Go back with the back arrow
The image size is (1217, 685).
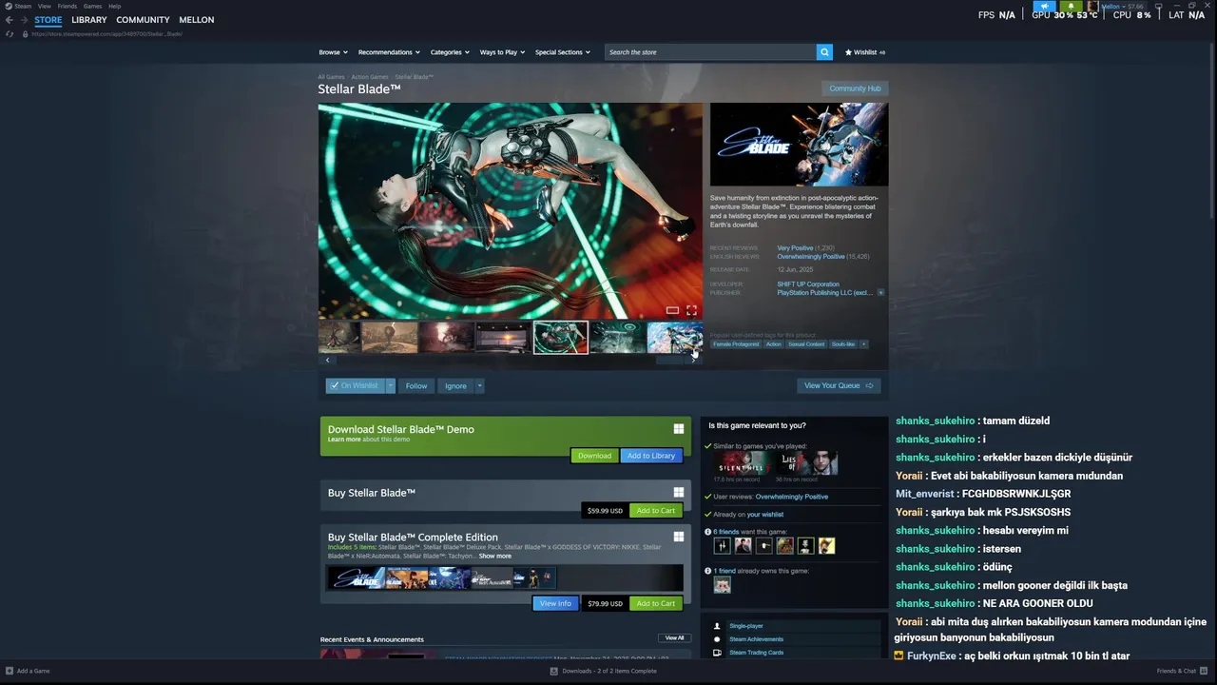(x=10, y=20)
